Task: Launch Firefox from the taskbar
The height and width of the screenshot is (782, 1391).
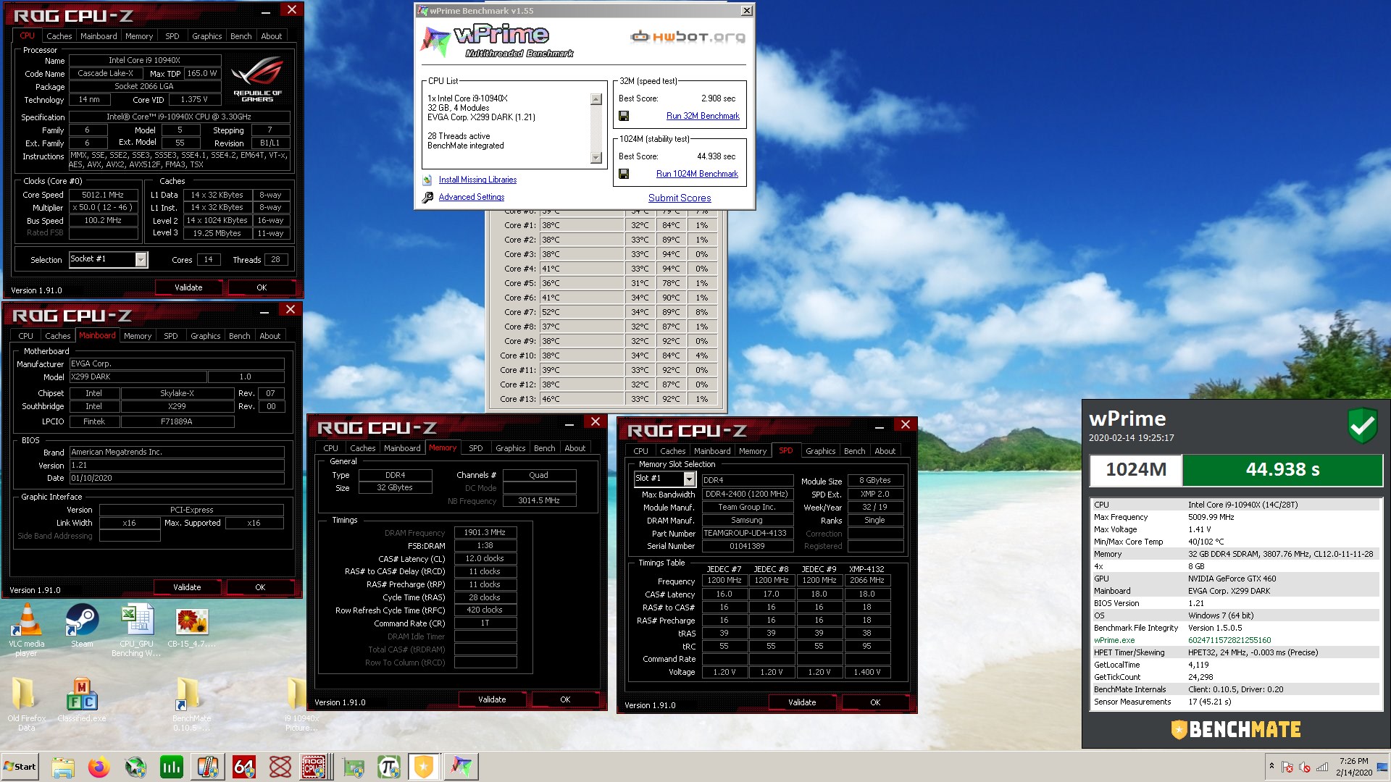Action: coord(99,767)
